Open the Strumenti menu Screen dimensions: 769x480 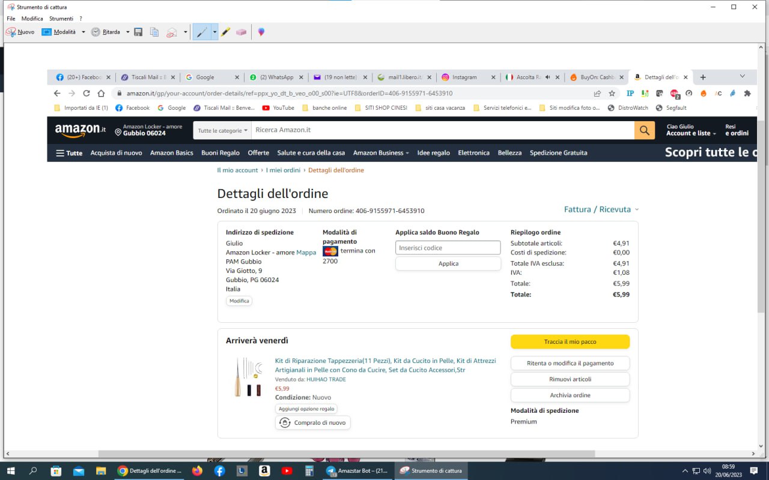click(x=61, y=19)
